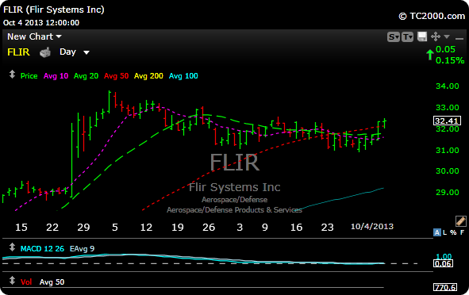Click the 770.6 volume value box
The image size is (469, 295).
click(x=445, y=287)
